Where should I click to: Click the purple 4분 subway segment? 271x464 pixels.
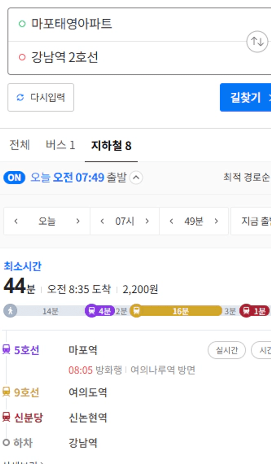click(x=100, y=311)
